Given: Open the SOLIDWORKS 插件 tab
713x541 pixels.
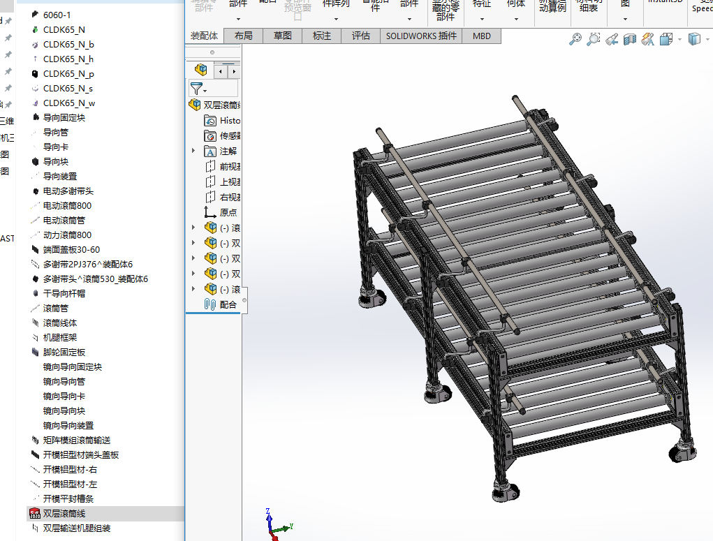Looking at the screenshot, I should (421, 36).
